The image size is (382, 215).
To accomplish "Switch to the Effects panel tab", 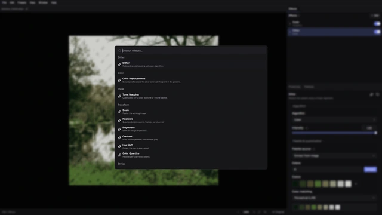I will click(x=292, y=9).
